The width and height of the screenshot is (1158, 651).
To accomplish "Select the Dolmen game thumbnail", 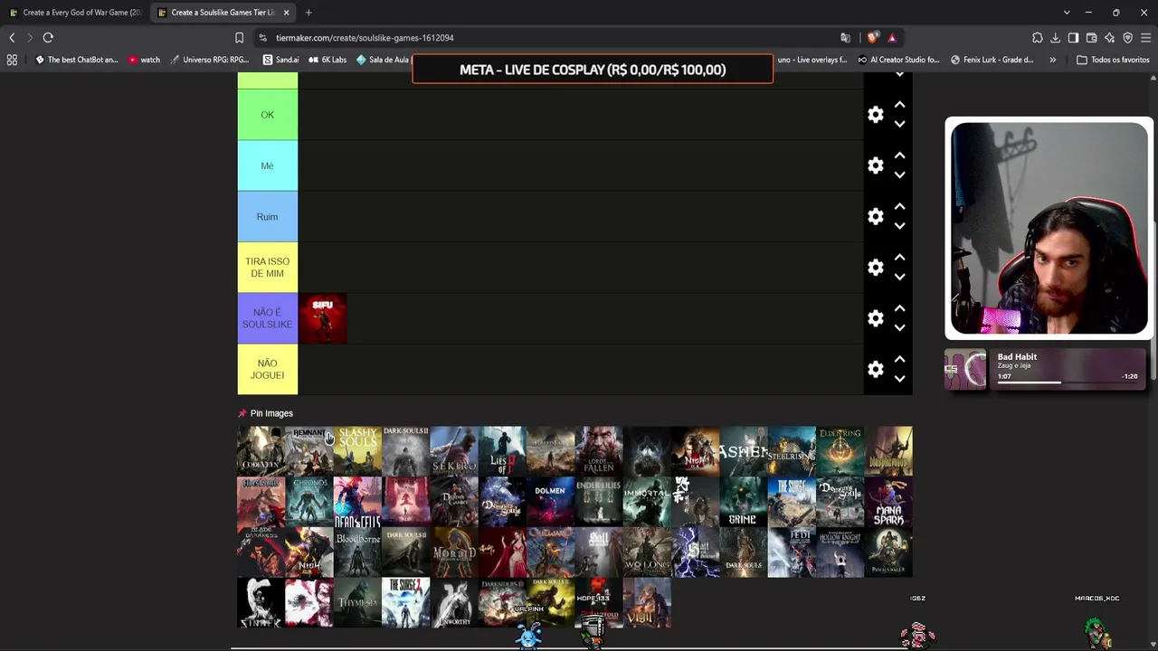I will [551, 502].
